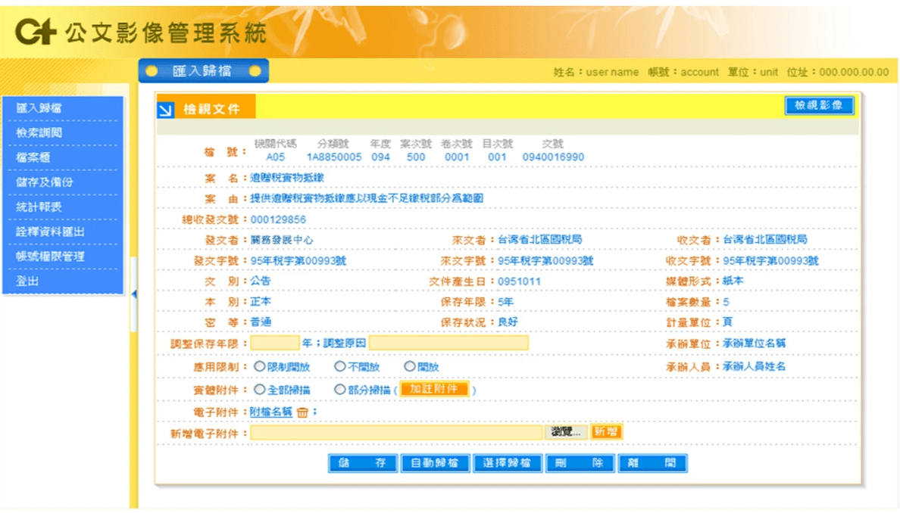This screenshot has width=900, height=513.
Task: Click the 密等 value 普通
Action: point(261,322)
